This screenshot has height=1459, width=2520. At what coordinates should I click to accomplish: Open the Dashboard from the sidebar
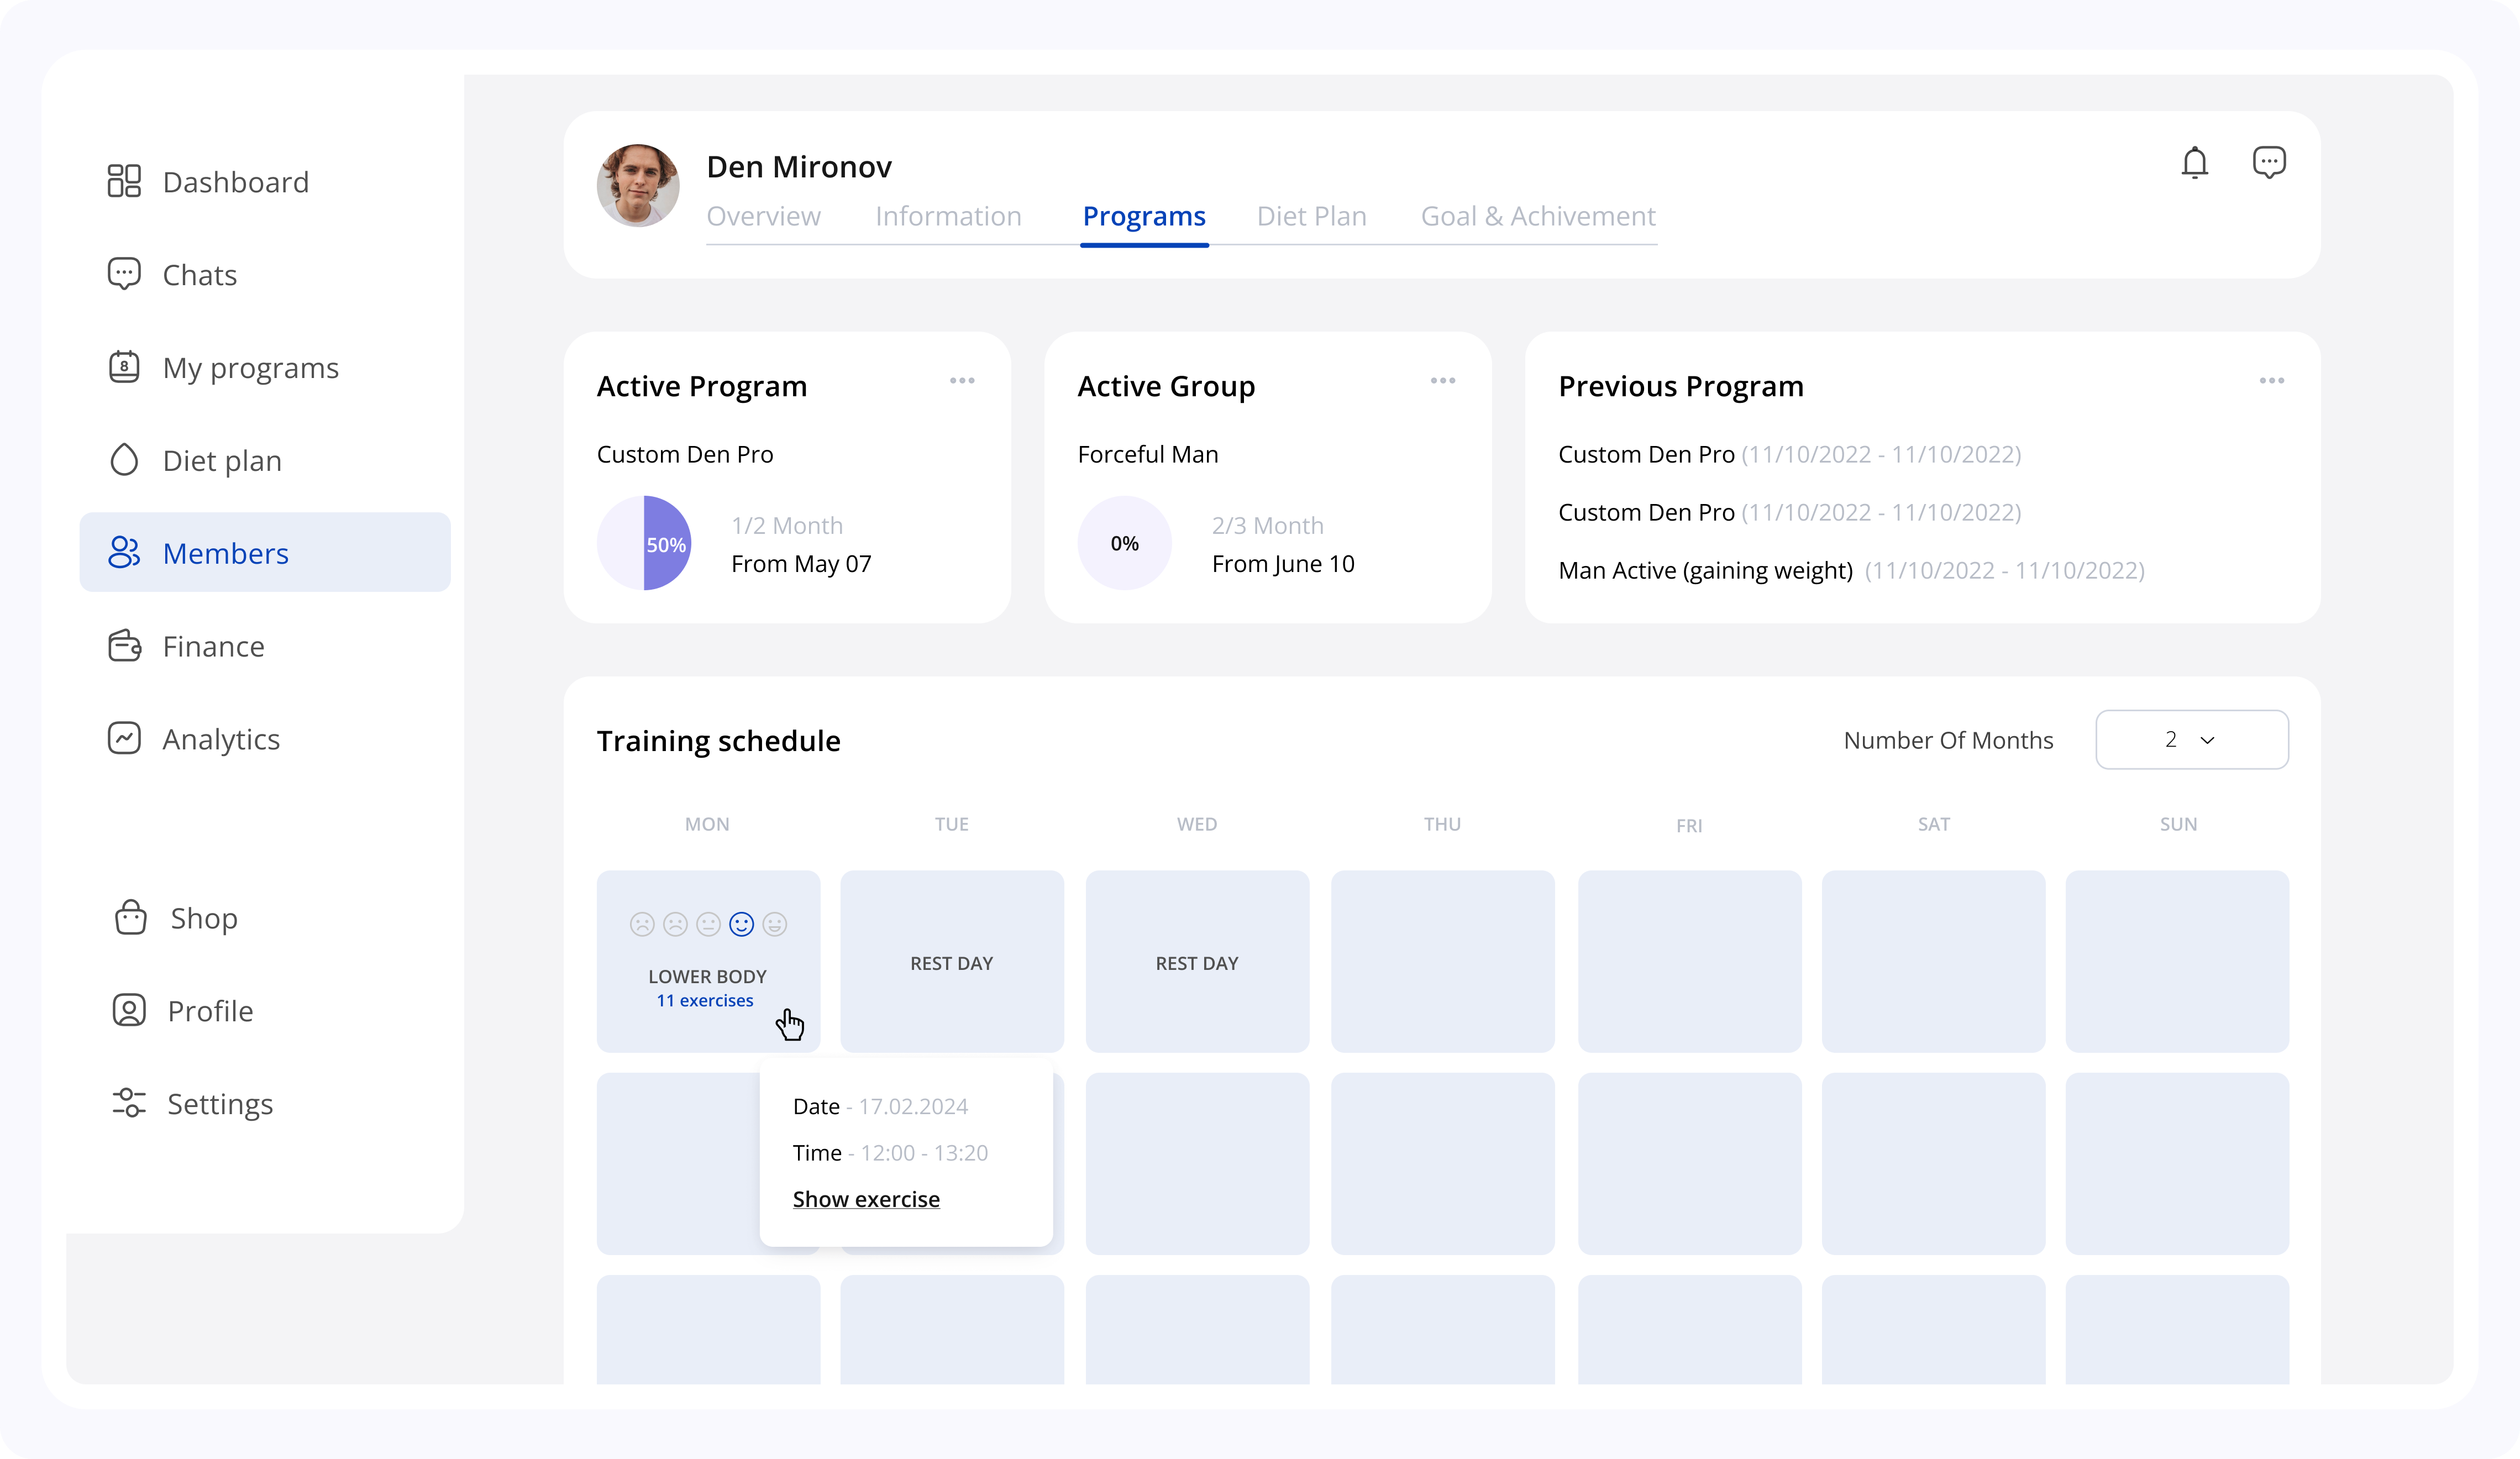point(124,181)
